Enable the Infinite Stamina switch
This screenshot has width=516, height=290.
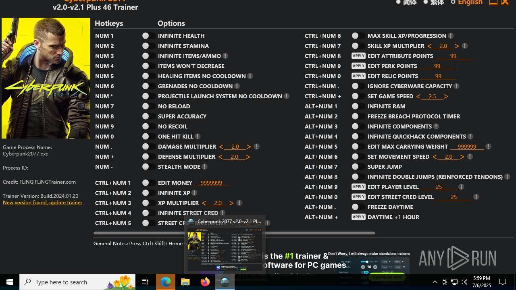[x=149, y=46]
